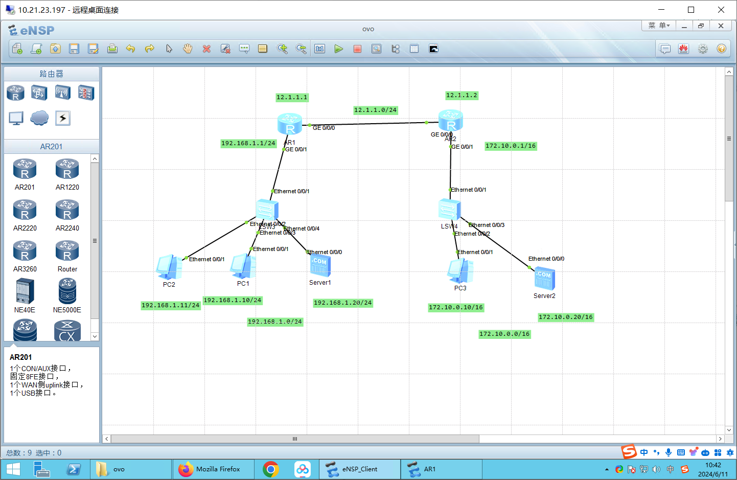Select switch LSW3 on the canvas
The width and height of the screenshot is (737, 480).
coord(267,210)
